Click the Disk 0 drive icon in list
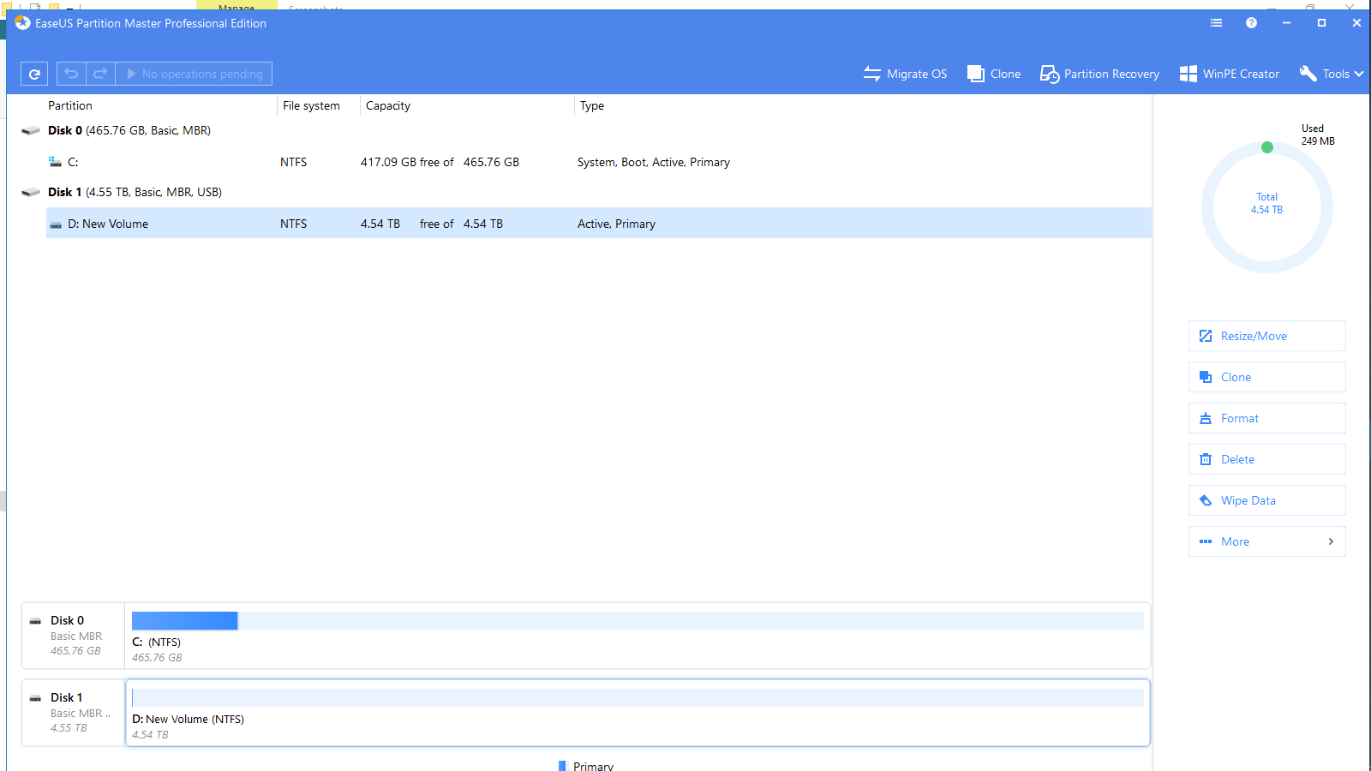This screenshot has width=1371, height=771. (x=31, y=130)
